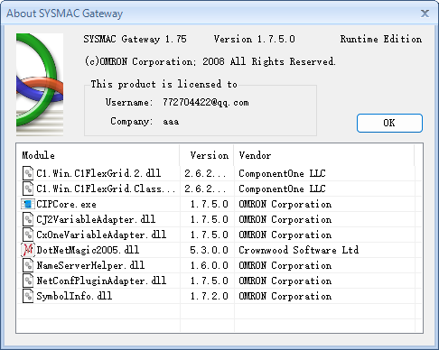Select the CJ2VariableAdapter.dll module name
Viewport: 439px width, 350px height.
coord(96,219)
